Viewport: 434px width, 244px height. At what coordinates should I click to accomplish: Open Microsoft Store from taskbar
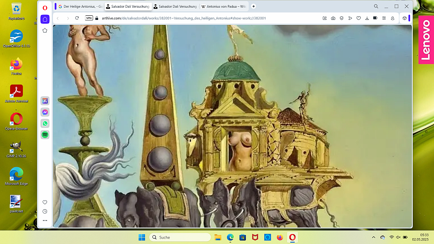tap(243, 237)
